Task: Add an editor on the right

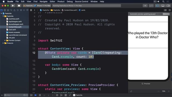Action: (x=170, y=10)
